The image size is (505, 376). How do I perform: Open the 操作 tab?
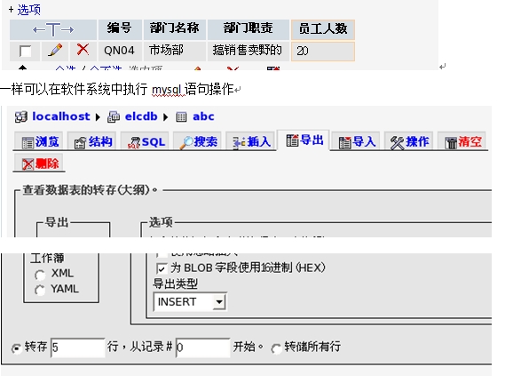tap(409, 141)
